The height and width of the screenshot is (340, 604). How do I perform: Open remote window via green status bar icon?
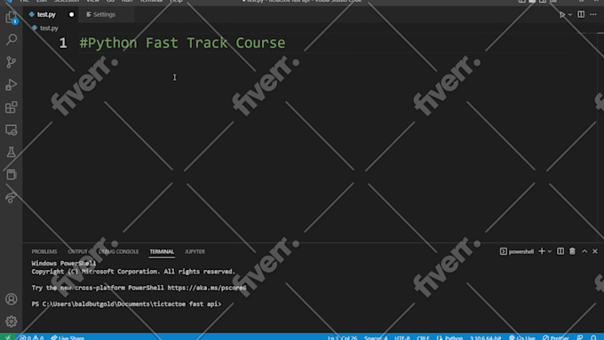coord(8,337)
